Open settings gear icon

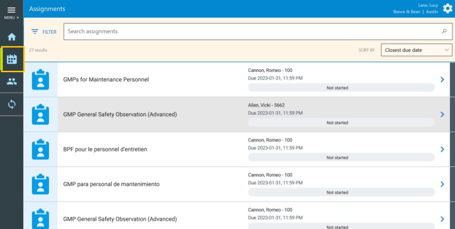pyautogui.click(x=447, y=9)
